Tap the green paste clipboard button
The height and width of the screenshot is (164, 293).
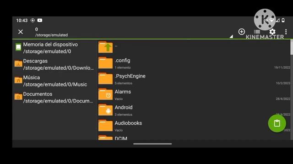(x=277, y=123)
